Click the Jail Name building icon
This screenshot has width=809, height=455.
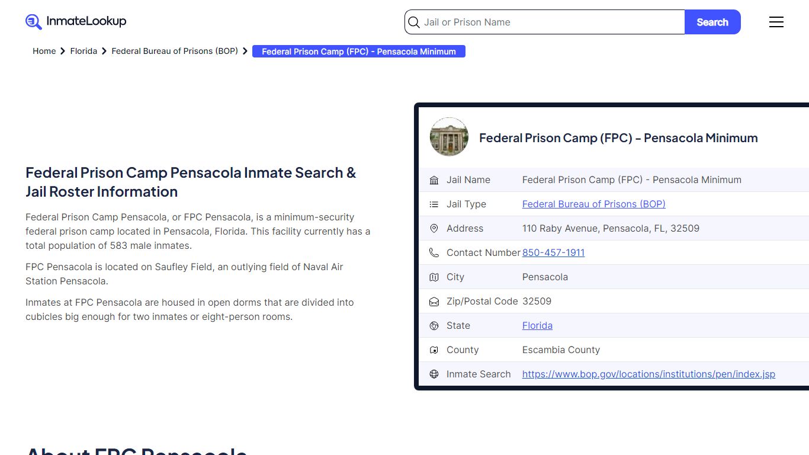[x=434, y=180]
